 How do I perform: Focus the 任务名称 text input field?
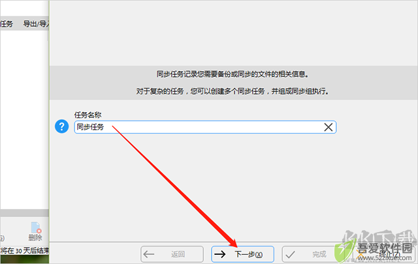click(205, 127)
